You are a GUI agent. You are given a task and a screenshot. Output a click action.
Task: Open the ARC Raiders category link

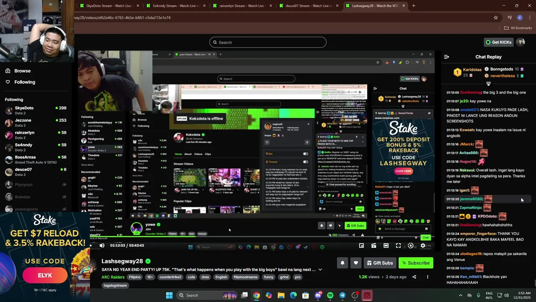113,277
